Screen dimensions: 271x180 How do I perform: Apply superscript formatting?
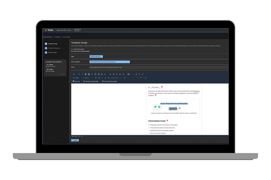143,74
